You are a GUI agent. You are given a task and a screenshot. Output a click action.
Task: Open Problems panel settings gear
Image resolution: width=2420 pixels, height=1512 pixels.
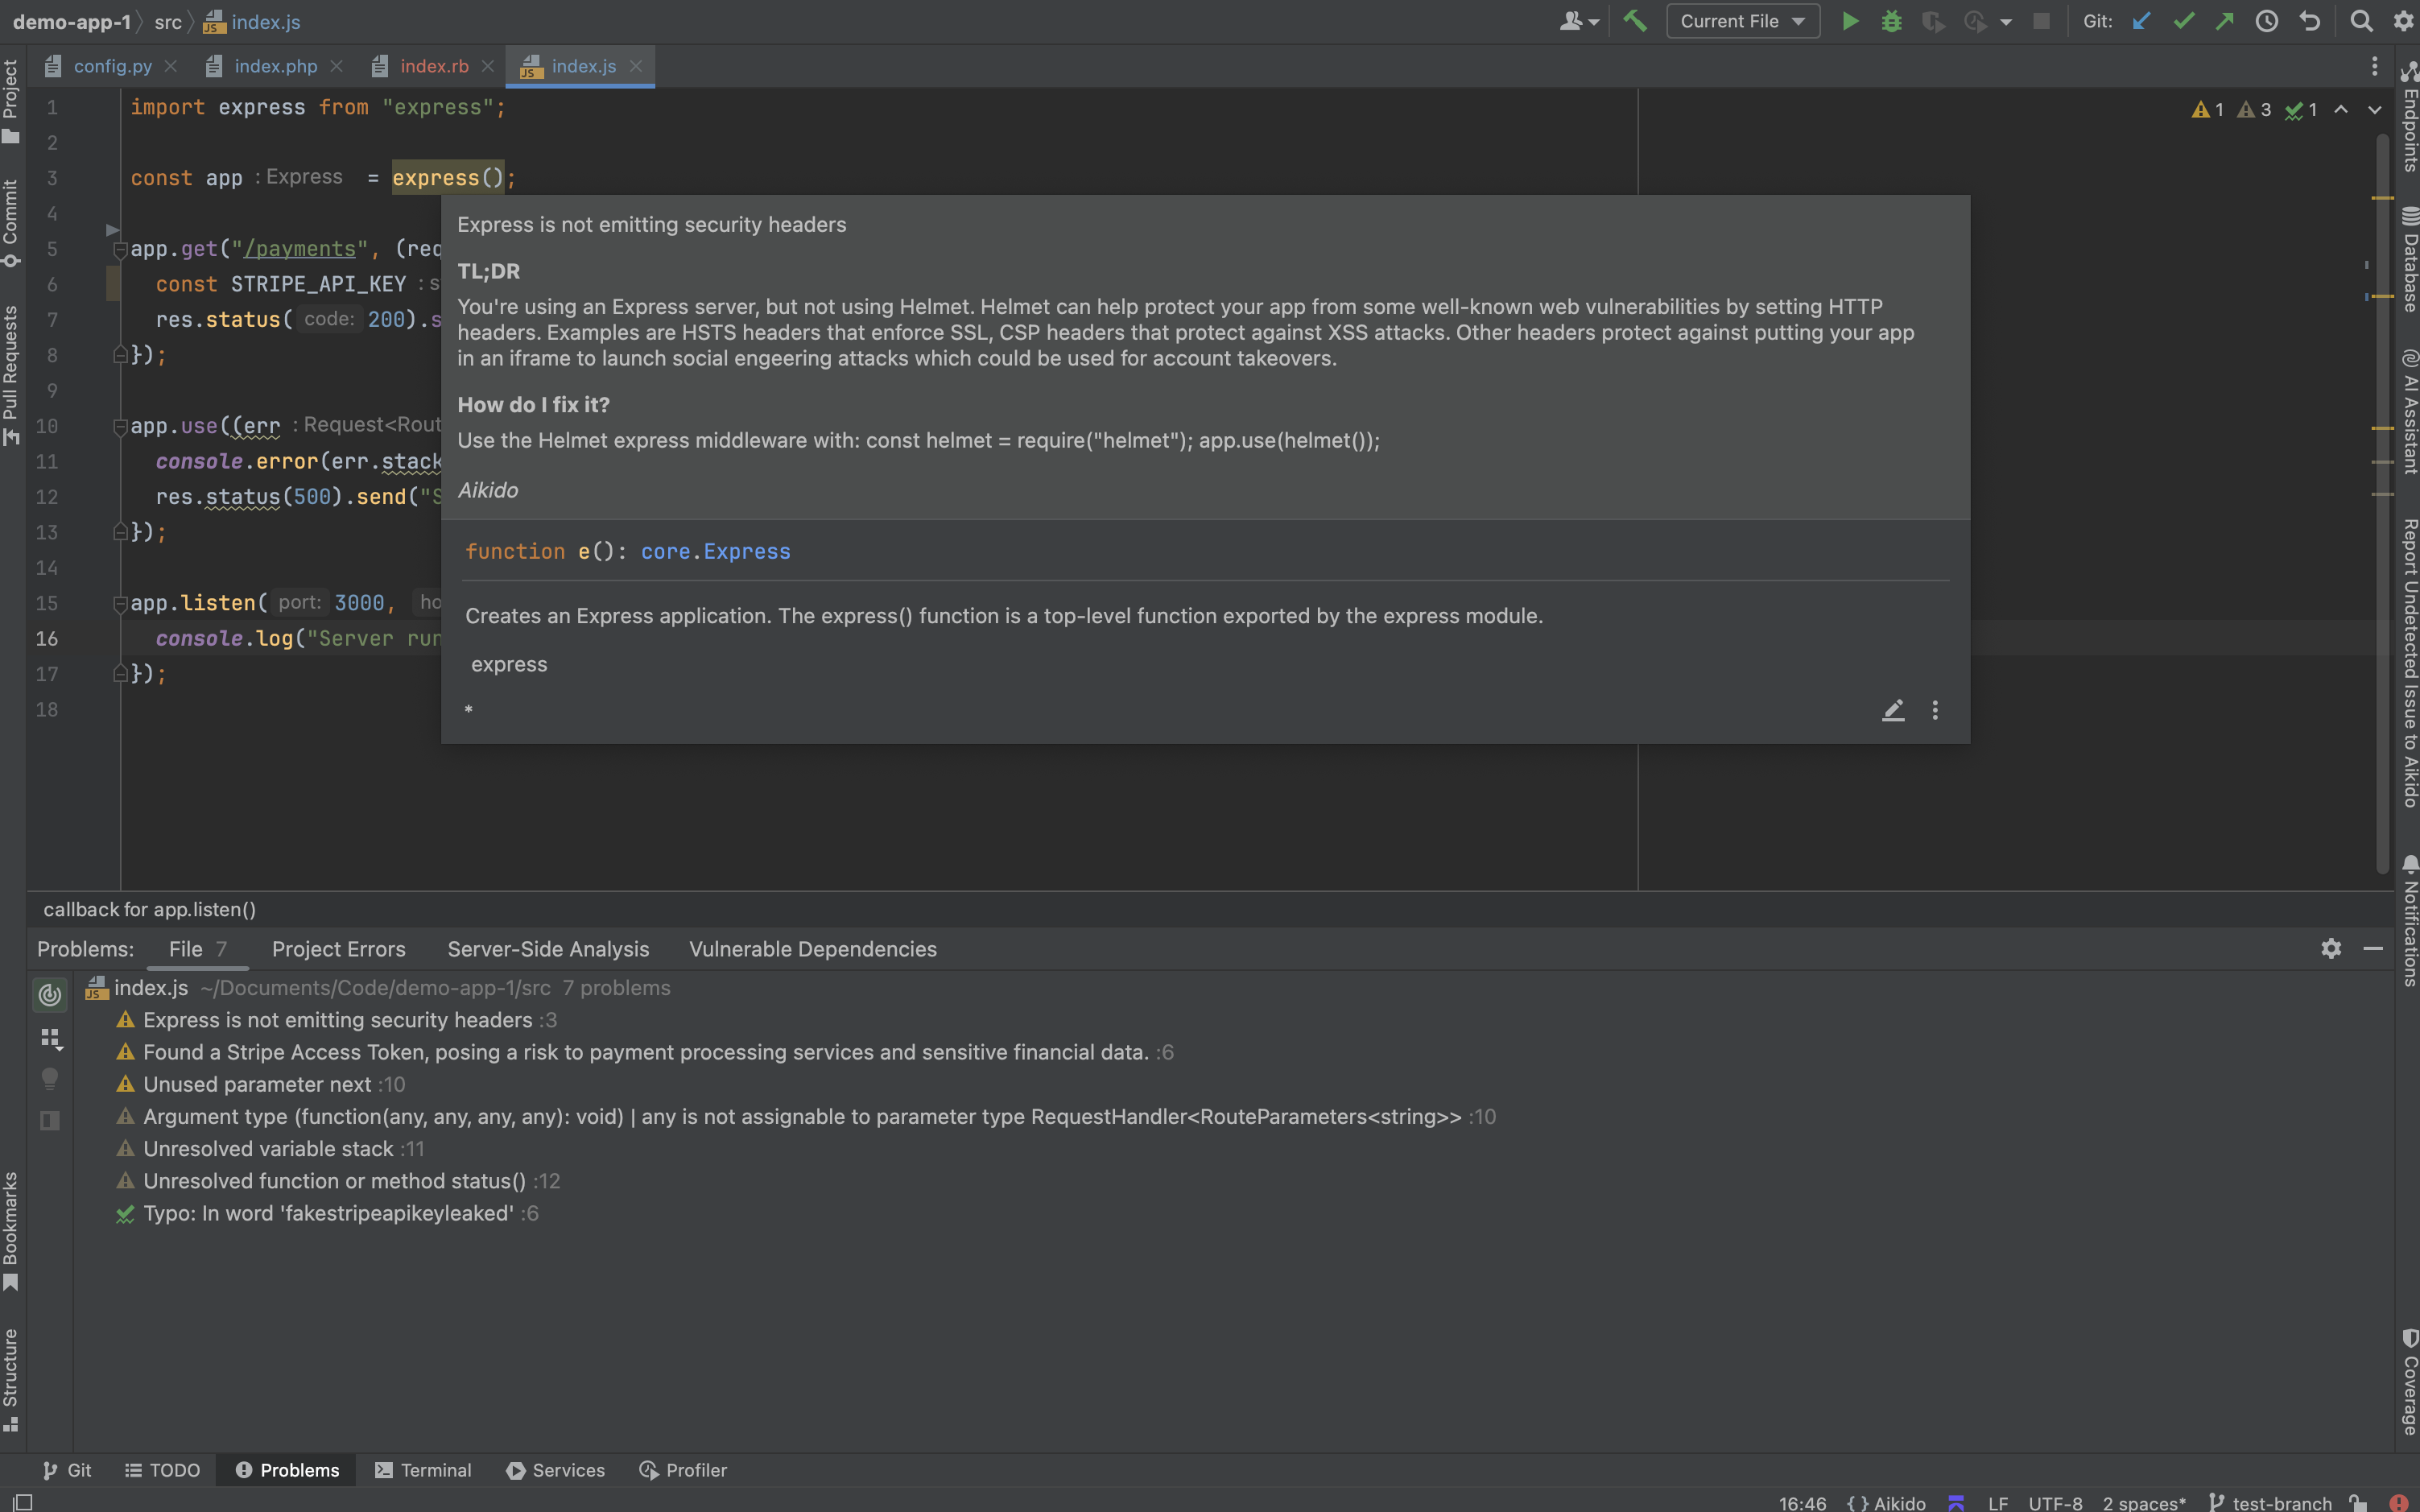point(2331,948)
